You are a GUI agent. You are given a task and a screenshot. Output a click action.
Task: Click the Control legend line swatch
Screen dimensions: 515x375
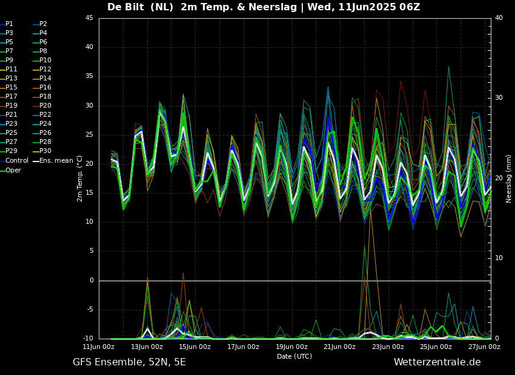click(2, 161)
